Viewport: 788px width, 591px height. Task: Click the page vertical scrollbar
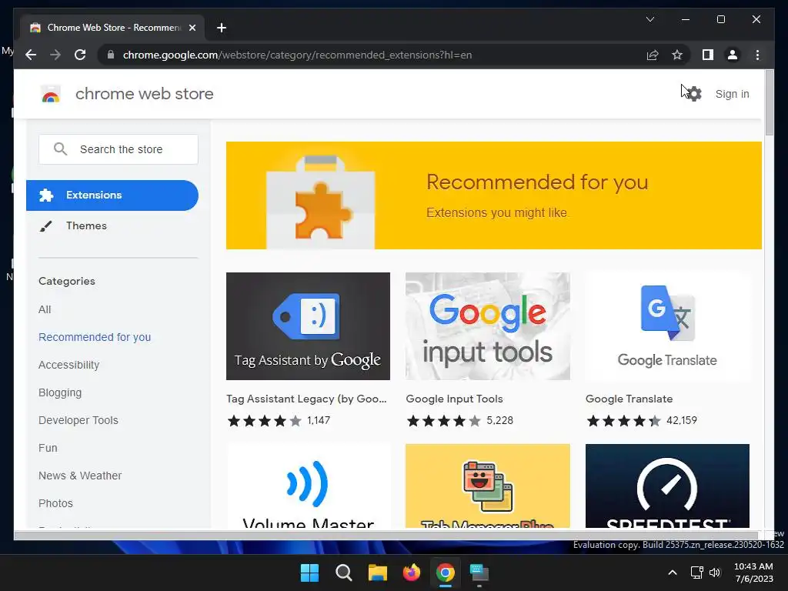tap(770, 103)
